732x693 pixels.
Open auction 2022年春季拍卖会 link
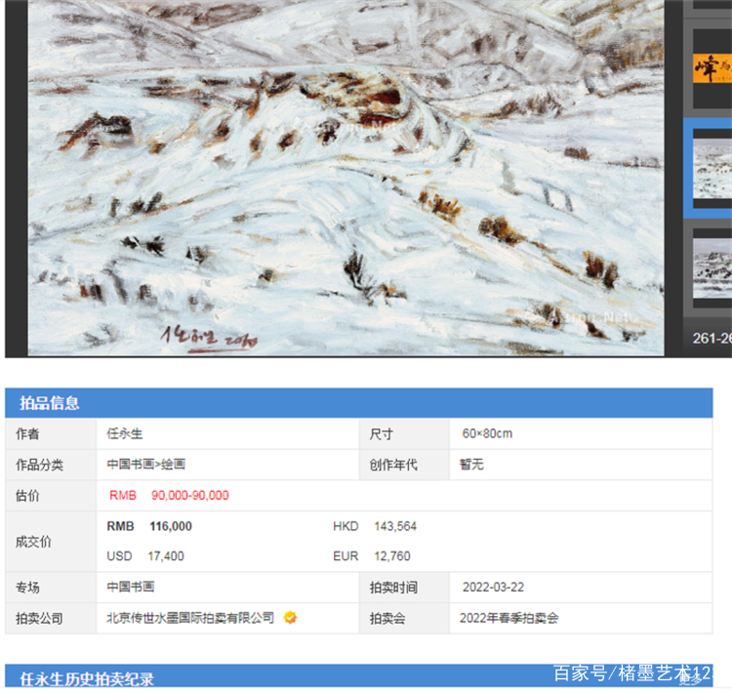[508, 618]
